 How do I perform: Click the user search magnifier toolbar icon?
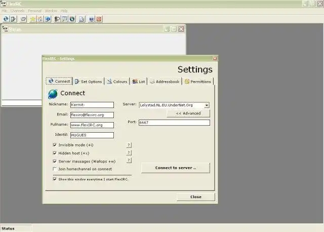pos(57,19)
